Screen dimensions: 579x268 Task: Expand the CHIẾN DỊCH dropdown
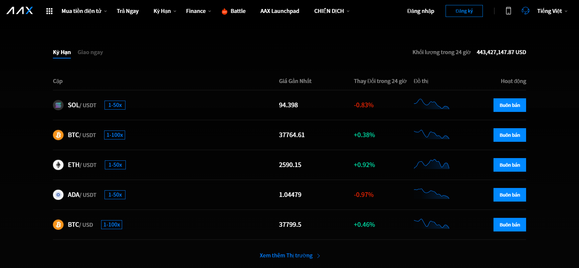332,11
